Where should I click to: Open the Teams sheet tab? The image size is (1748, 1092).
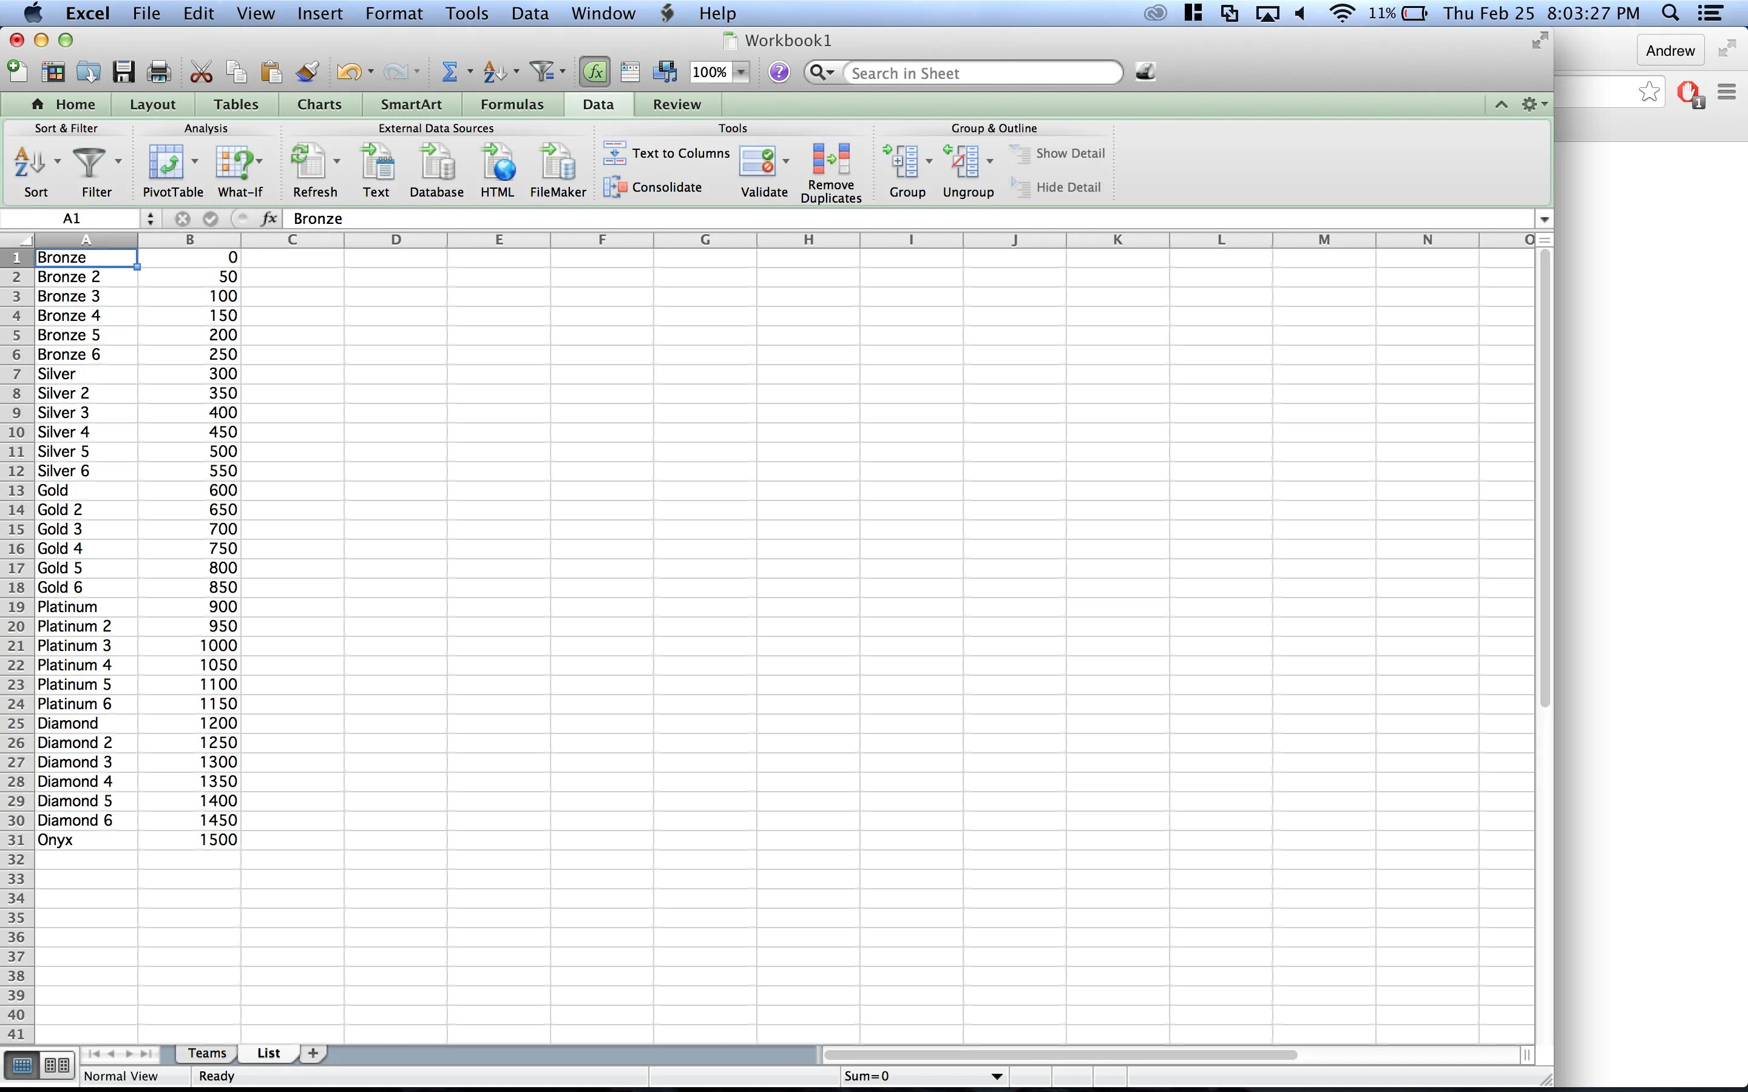206,1053
